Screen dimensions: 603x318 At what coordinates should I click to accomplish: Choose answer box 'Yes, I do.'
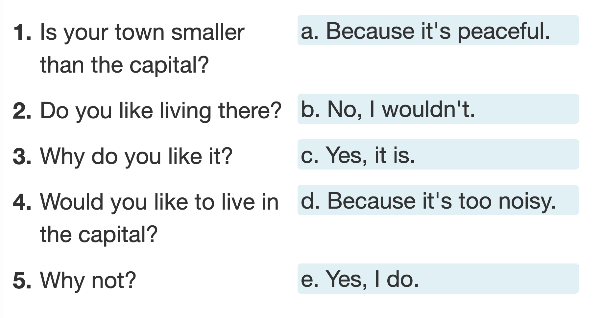coord(438,279)
